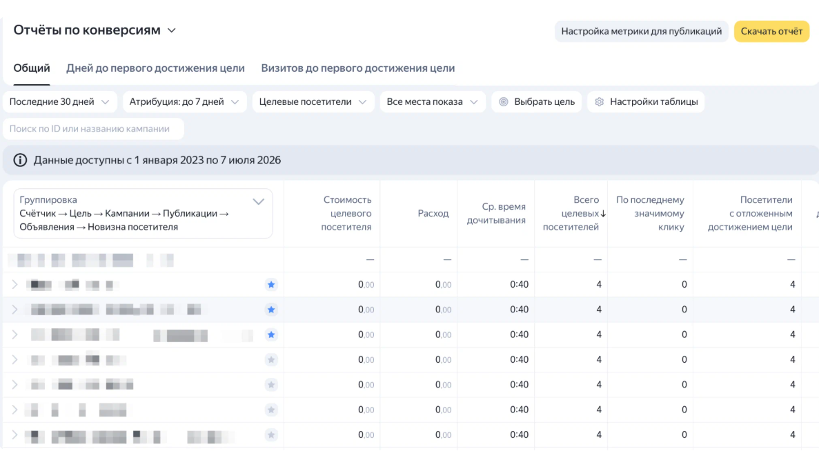
Task: Sort by Посетители с отложенным достижением цели
Action: pos(750,214)
